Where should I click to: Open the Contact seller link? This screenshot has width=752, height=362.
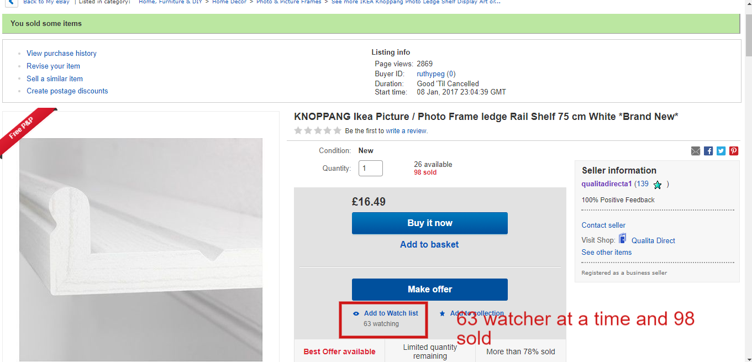[x=603, y=225]
